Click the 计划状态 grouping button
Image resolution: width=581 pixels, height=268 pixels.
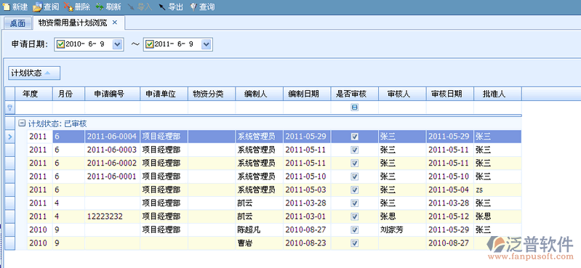point(34,73)
